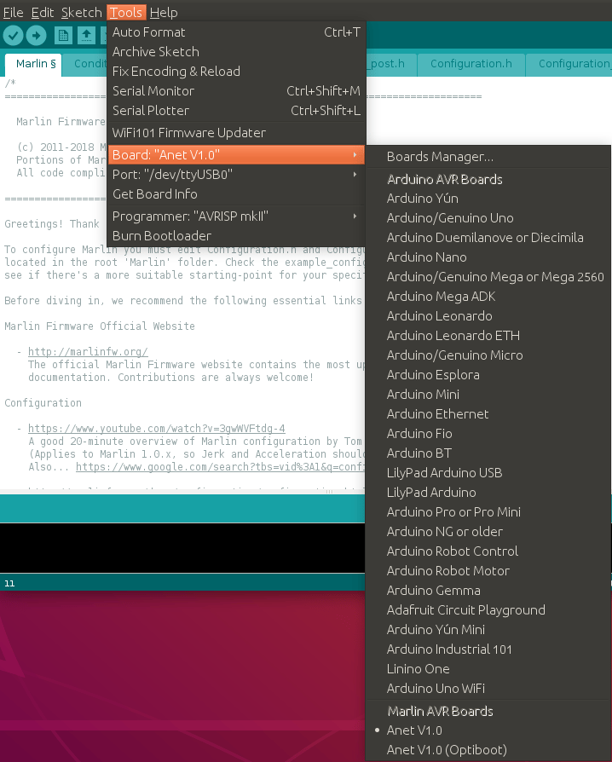612x762 pixels.
Task: Open Boards Manager...
Action: [x=488, y=157]
